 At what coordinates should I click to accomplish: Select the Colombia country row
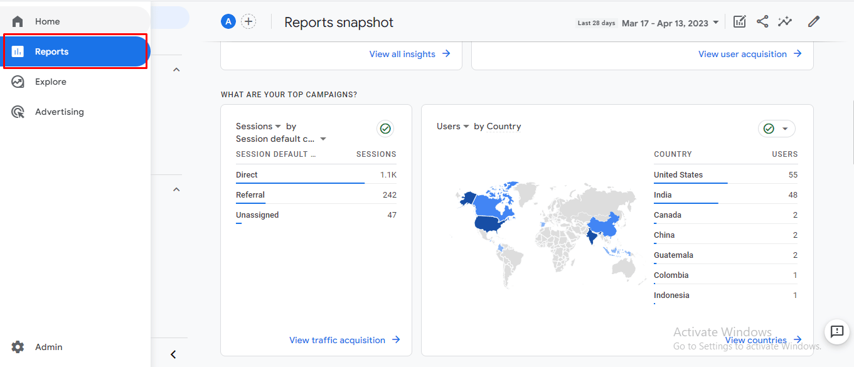(x=726, y=275)
